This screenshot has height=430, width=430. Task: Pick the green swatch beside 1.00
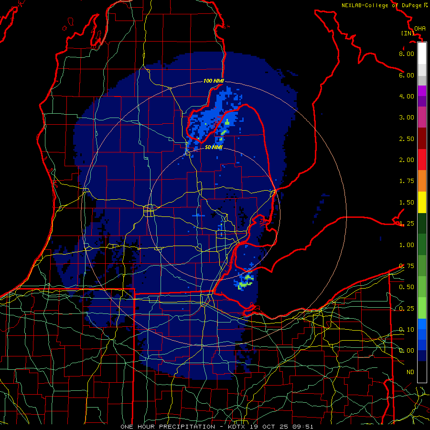[x=422, y=245]
